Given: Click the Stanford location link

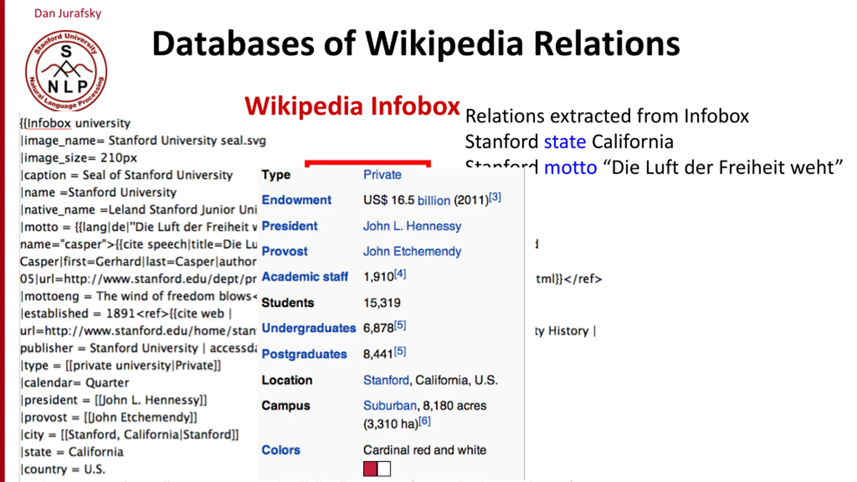Looking at the screenshot, I should tap(386, 380).
